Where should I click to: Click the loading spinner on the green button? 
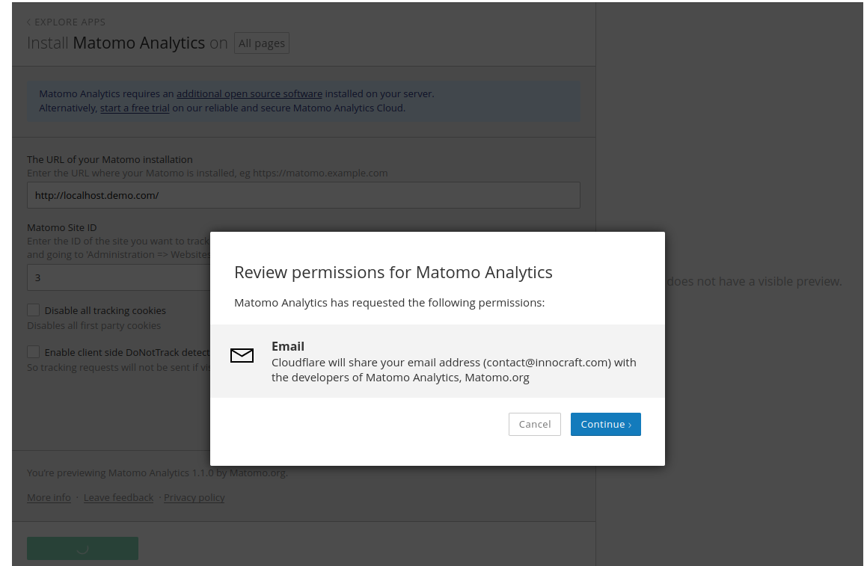point(82,548)
